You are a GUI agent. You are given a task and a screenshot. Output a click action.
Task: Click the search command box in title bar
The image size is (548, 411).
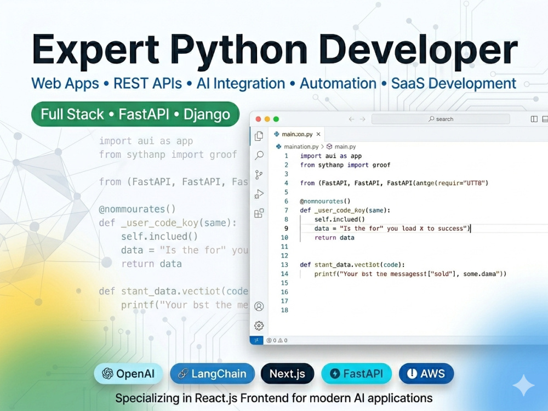click(x=441, y=119)
